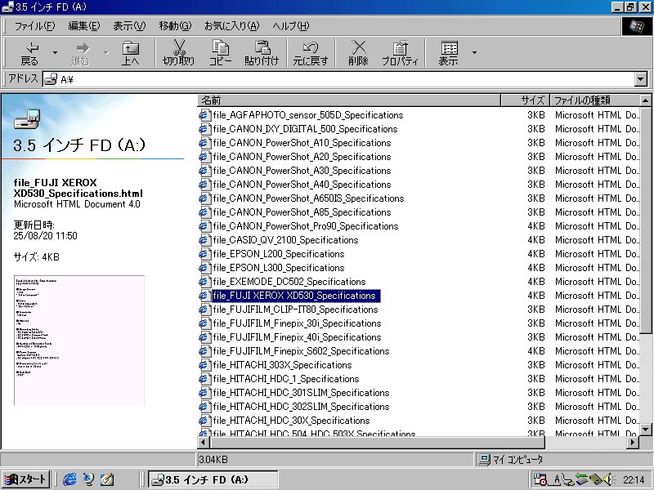Click the volume icon in the system tray

(609, 480)
